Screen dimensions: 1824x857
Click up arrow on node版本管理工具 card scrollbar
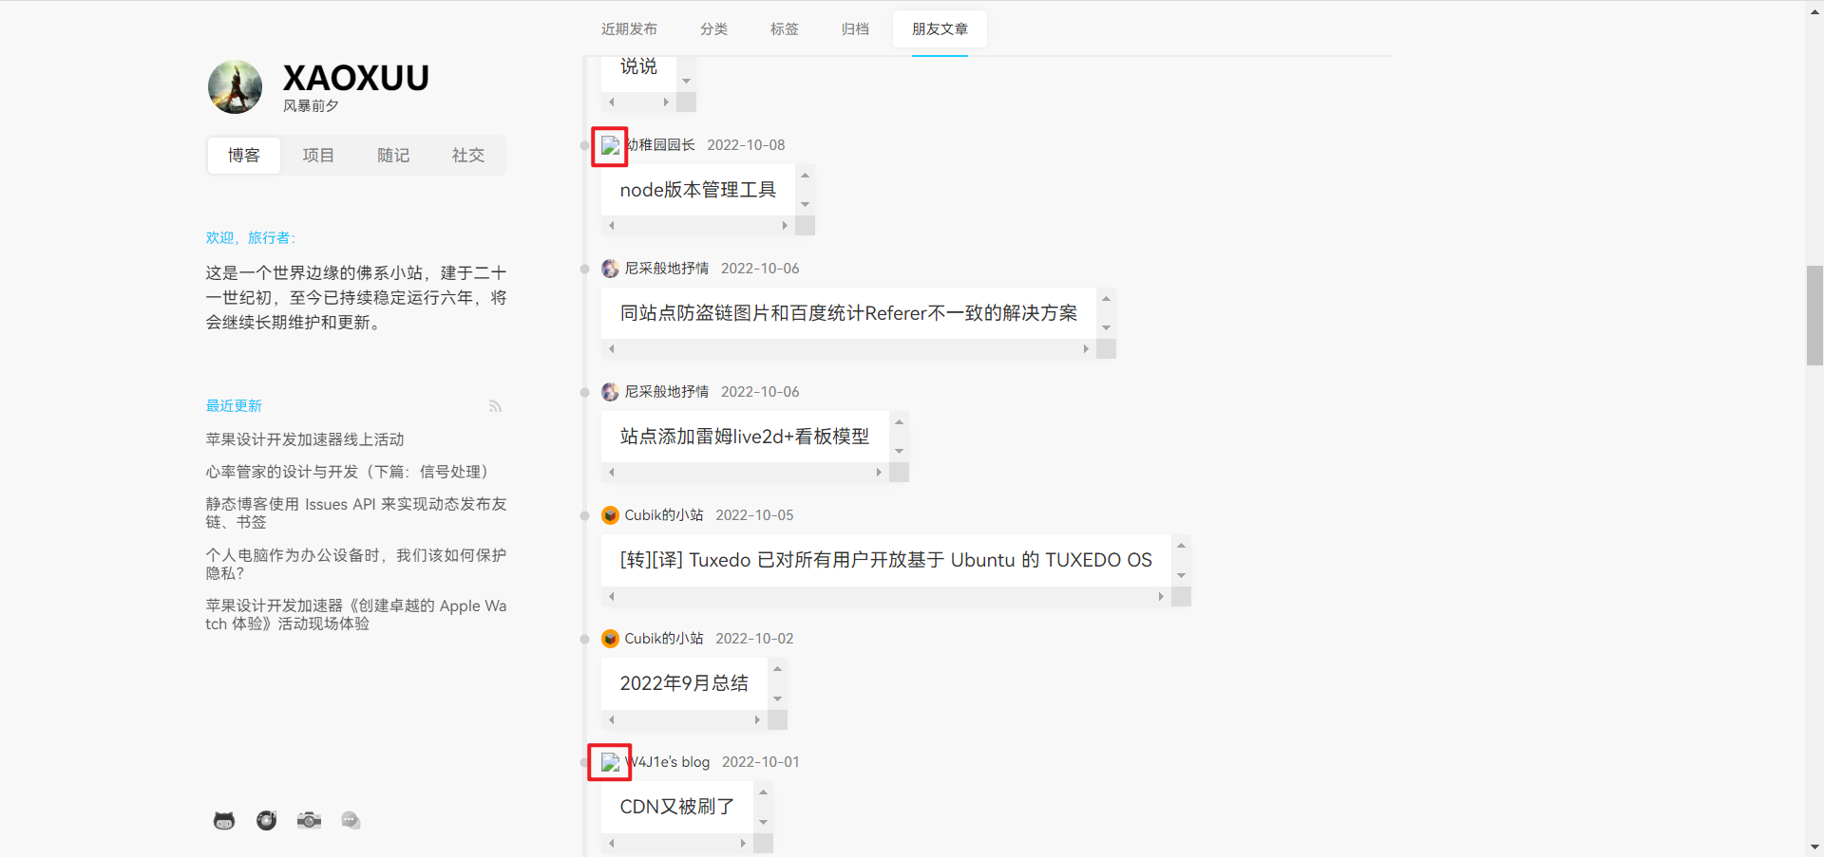pyautogui.click(x=805, y=176)
